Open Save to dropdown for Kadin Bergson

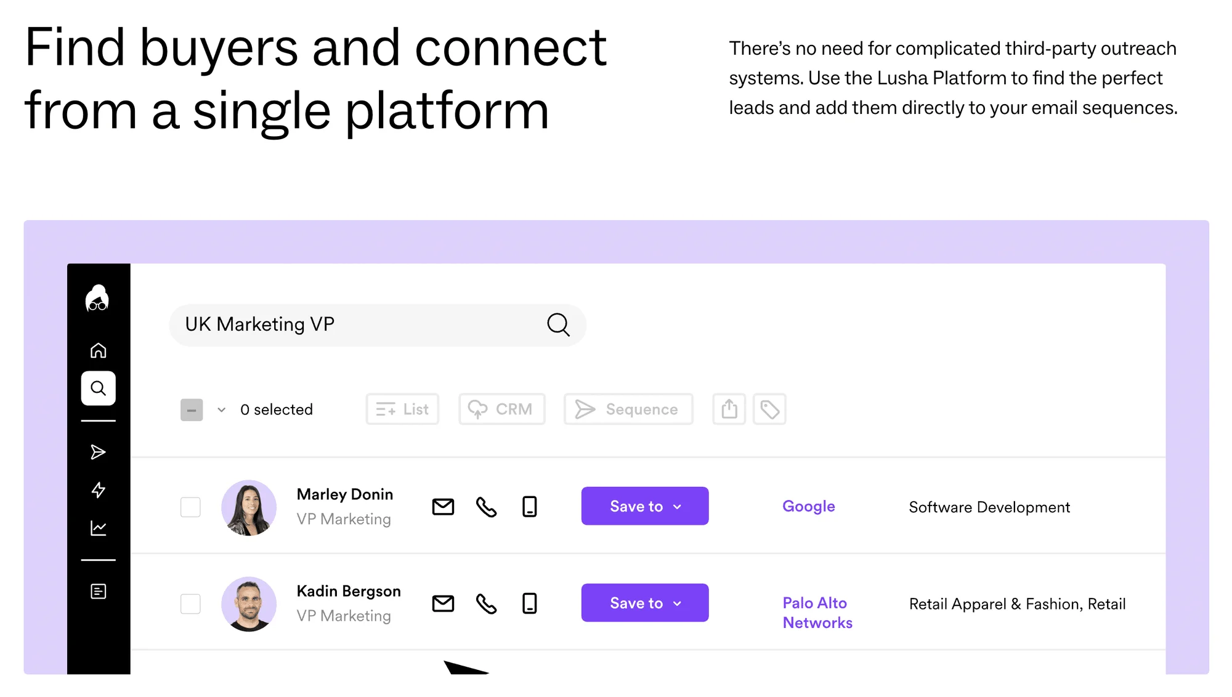(x=645, y=603)
